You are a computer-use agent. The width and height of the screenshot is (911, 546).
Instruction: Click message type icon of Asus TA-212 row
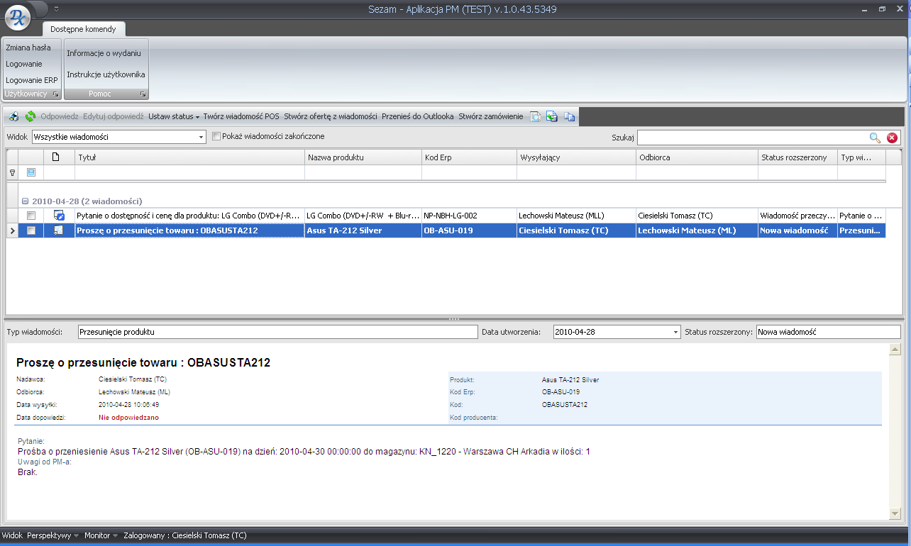(x=59, y=230)
